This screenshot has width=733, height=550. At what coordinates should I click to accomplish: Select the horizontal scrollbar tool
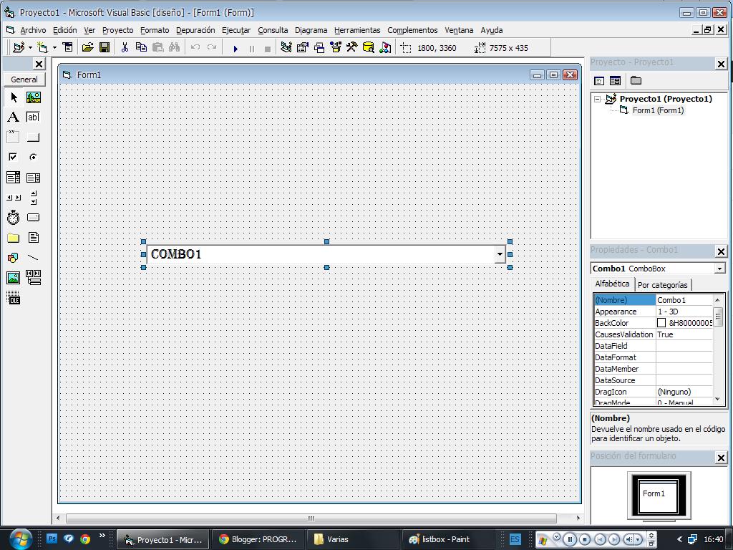tap(14, 198)
